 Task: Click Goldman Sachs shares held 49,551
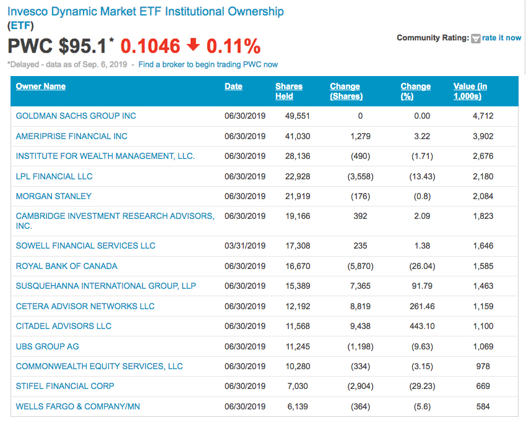(x=298, y=116)
